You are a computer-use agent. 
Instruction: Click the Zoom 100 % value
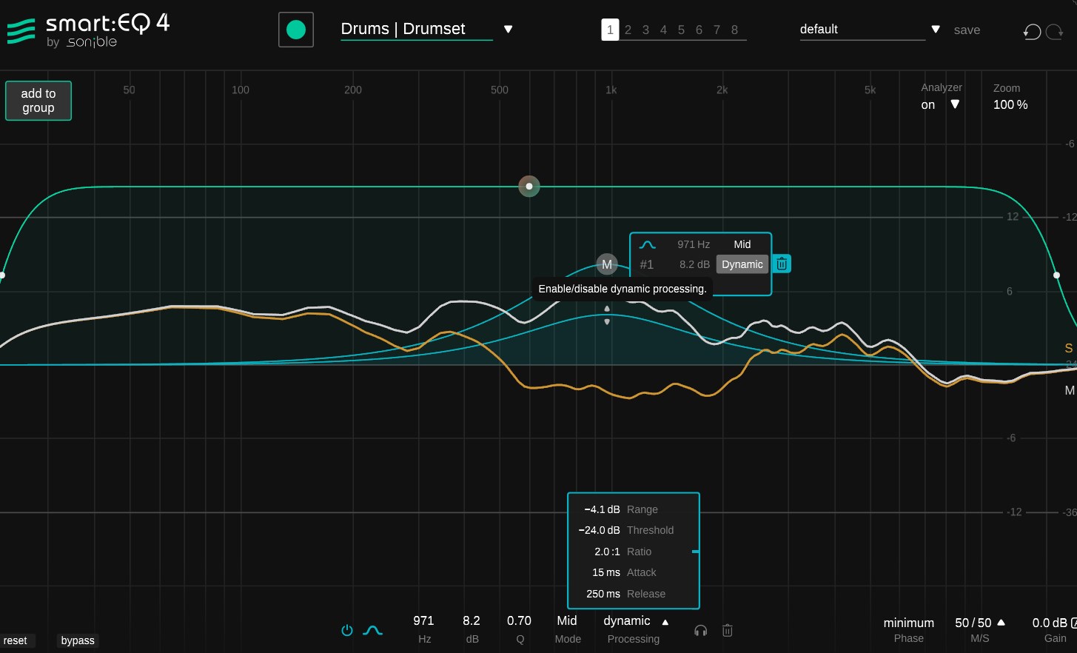1010,104
